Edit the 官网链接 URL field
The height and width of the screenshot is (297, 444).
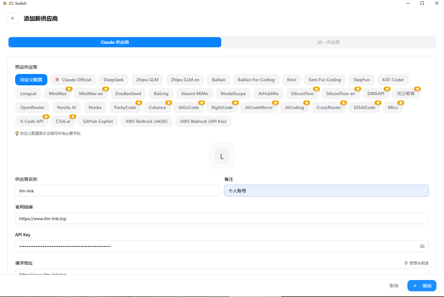pyautogui.click(x=222, y=218)
